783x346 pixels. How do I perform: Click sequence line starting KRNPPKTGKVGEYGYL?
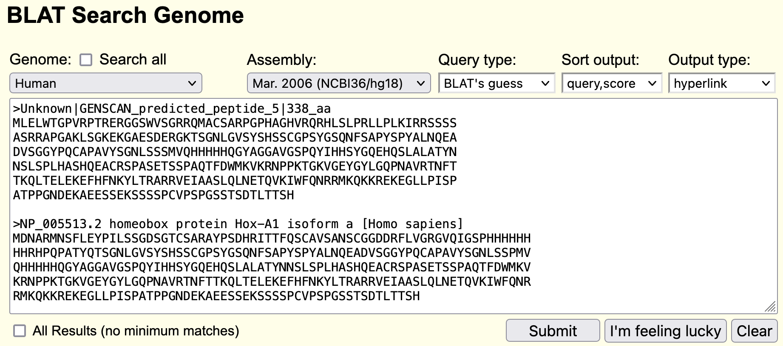272,282
